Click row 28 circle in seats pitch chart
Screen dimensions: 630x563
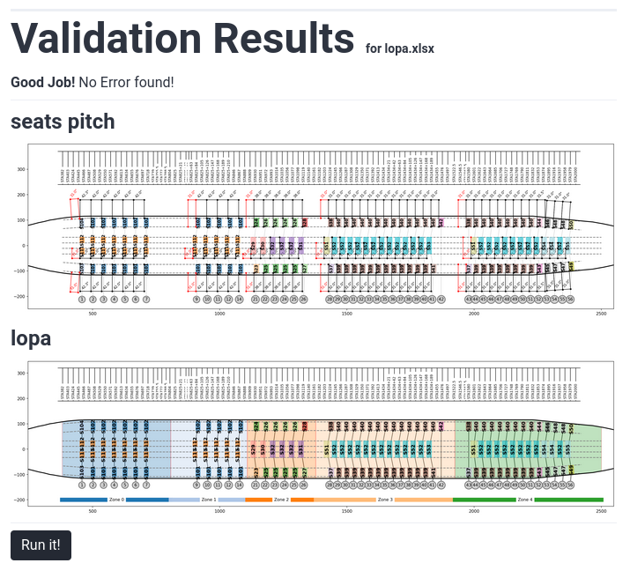pyautogui.click(x=330, y=300)
